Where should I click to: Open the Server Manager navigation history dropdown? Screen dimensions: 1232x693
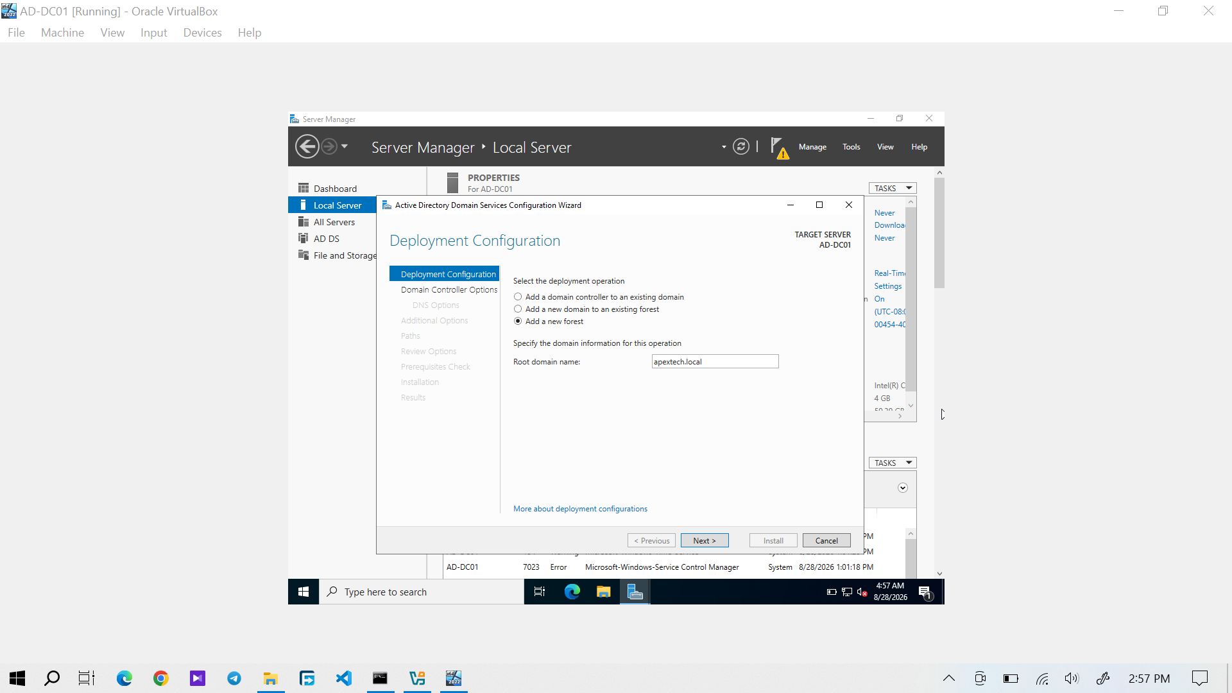point(345,146)
